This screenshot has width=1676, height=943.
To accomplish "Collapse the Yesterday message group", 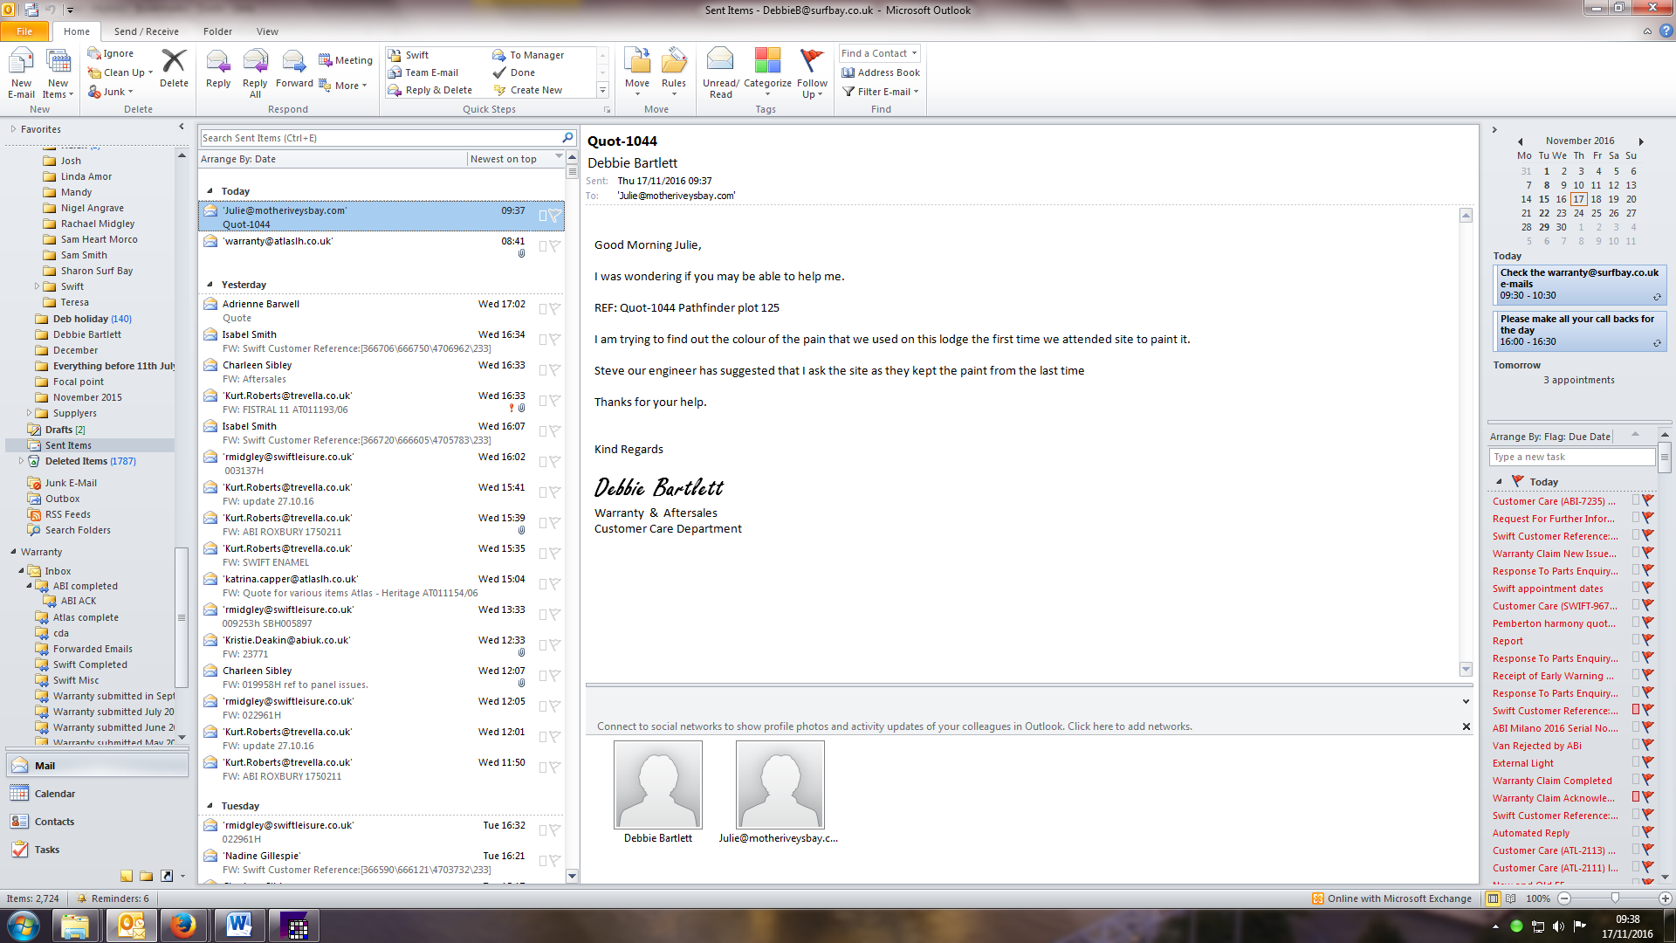I will click(x=209, y=286).
